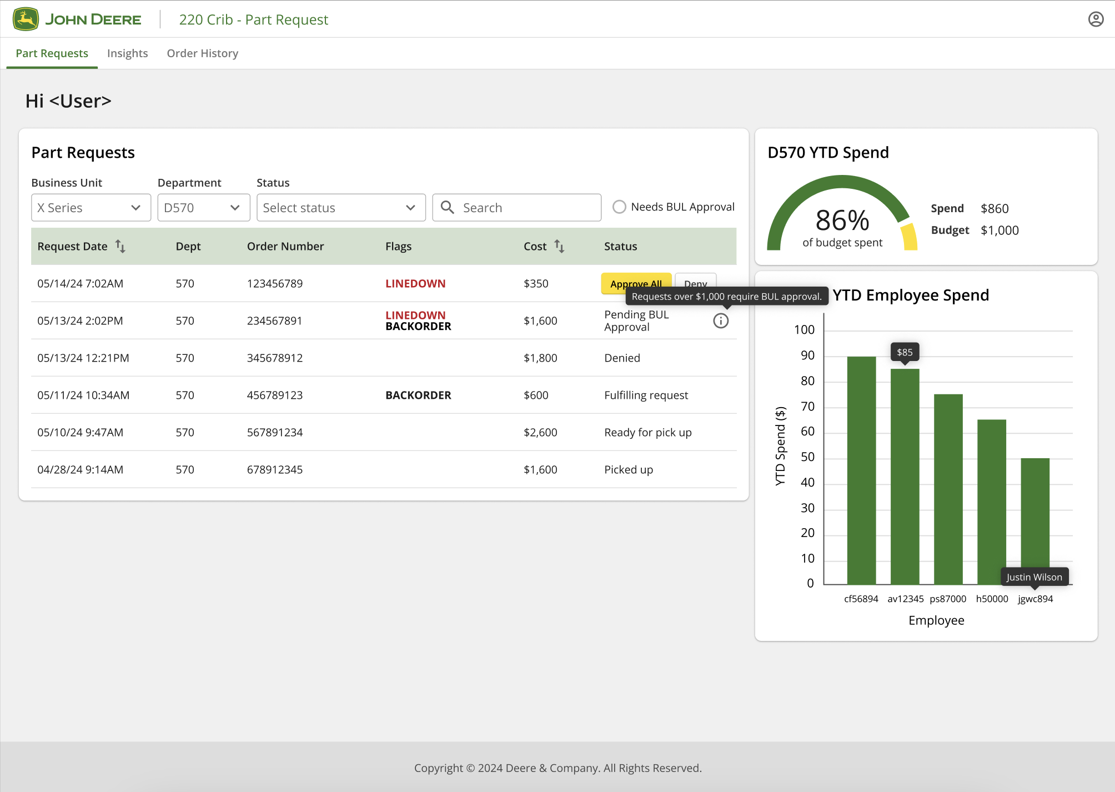Select order number 345678912
The width and height of the screenshot is (1115, 792).
(275, 358)
